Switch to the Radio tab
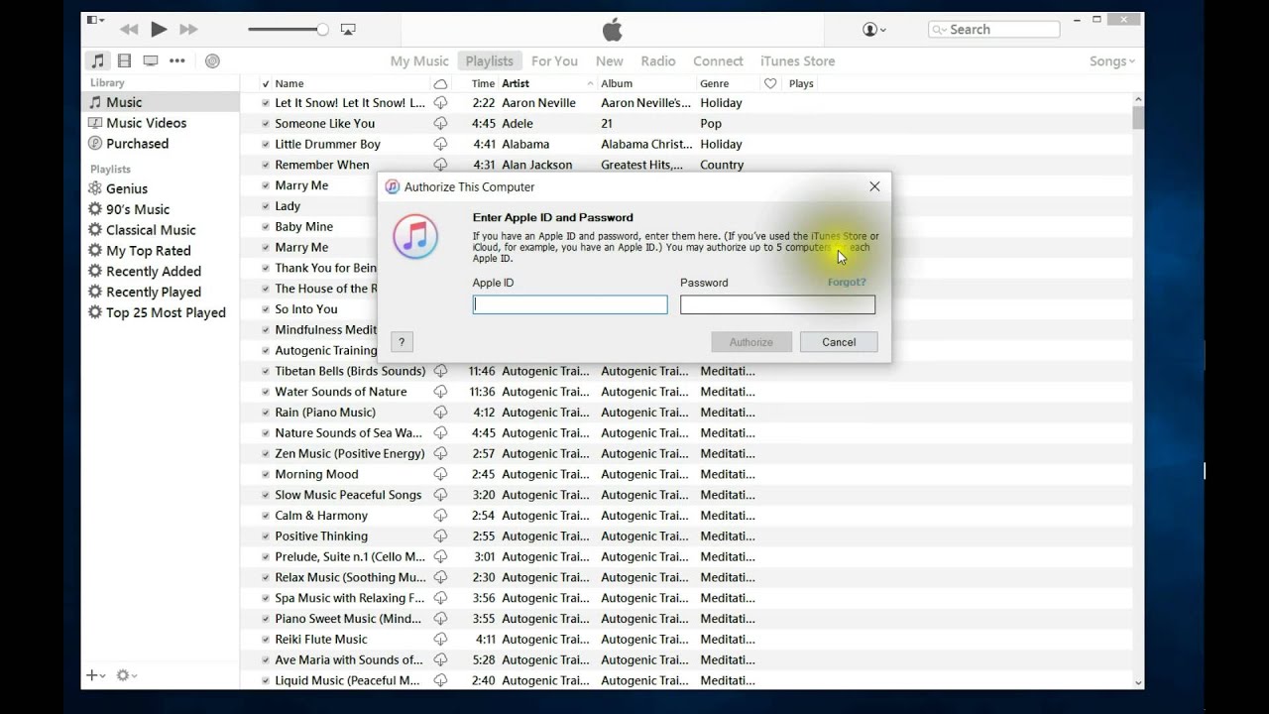 pos(658,60)
